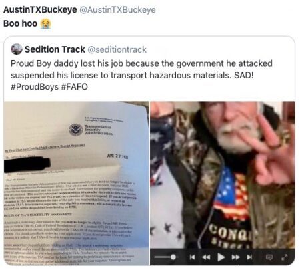Expand the video to fullscreen

pos(284,257)
